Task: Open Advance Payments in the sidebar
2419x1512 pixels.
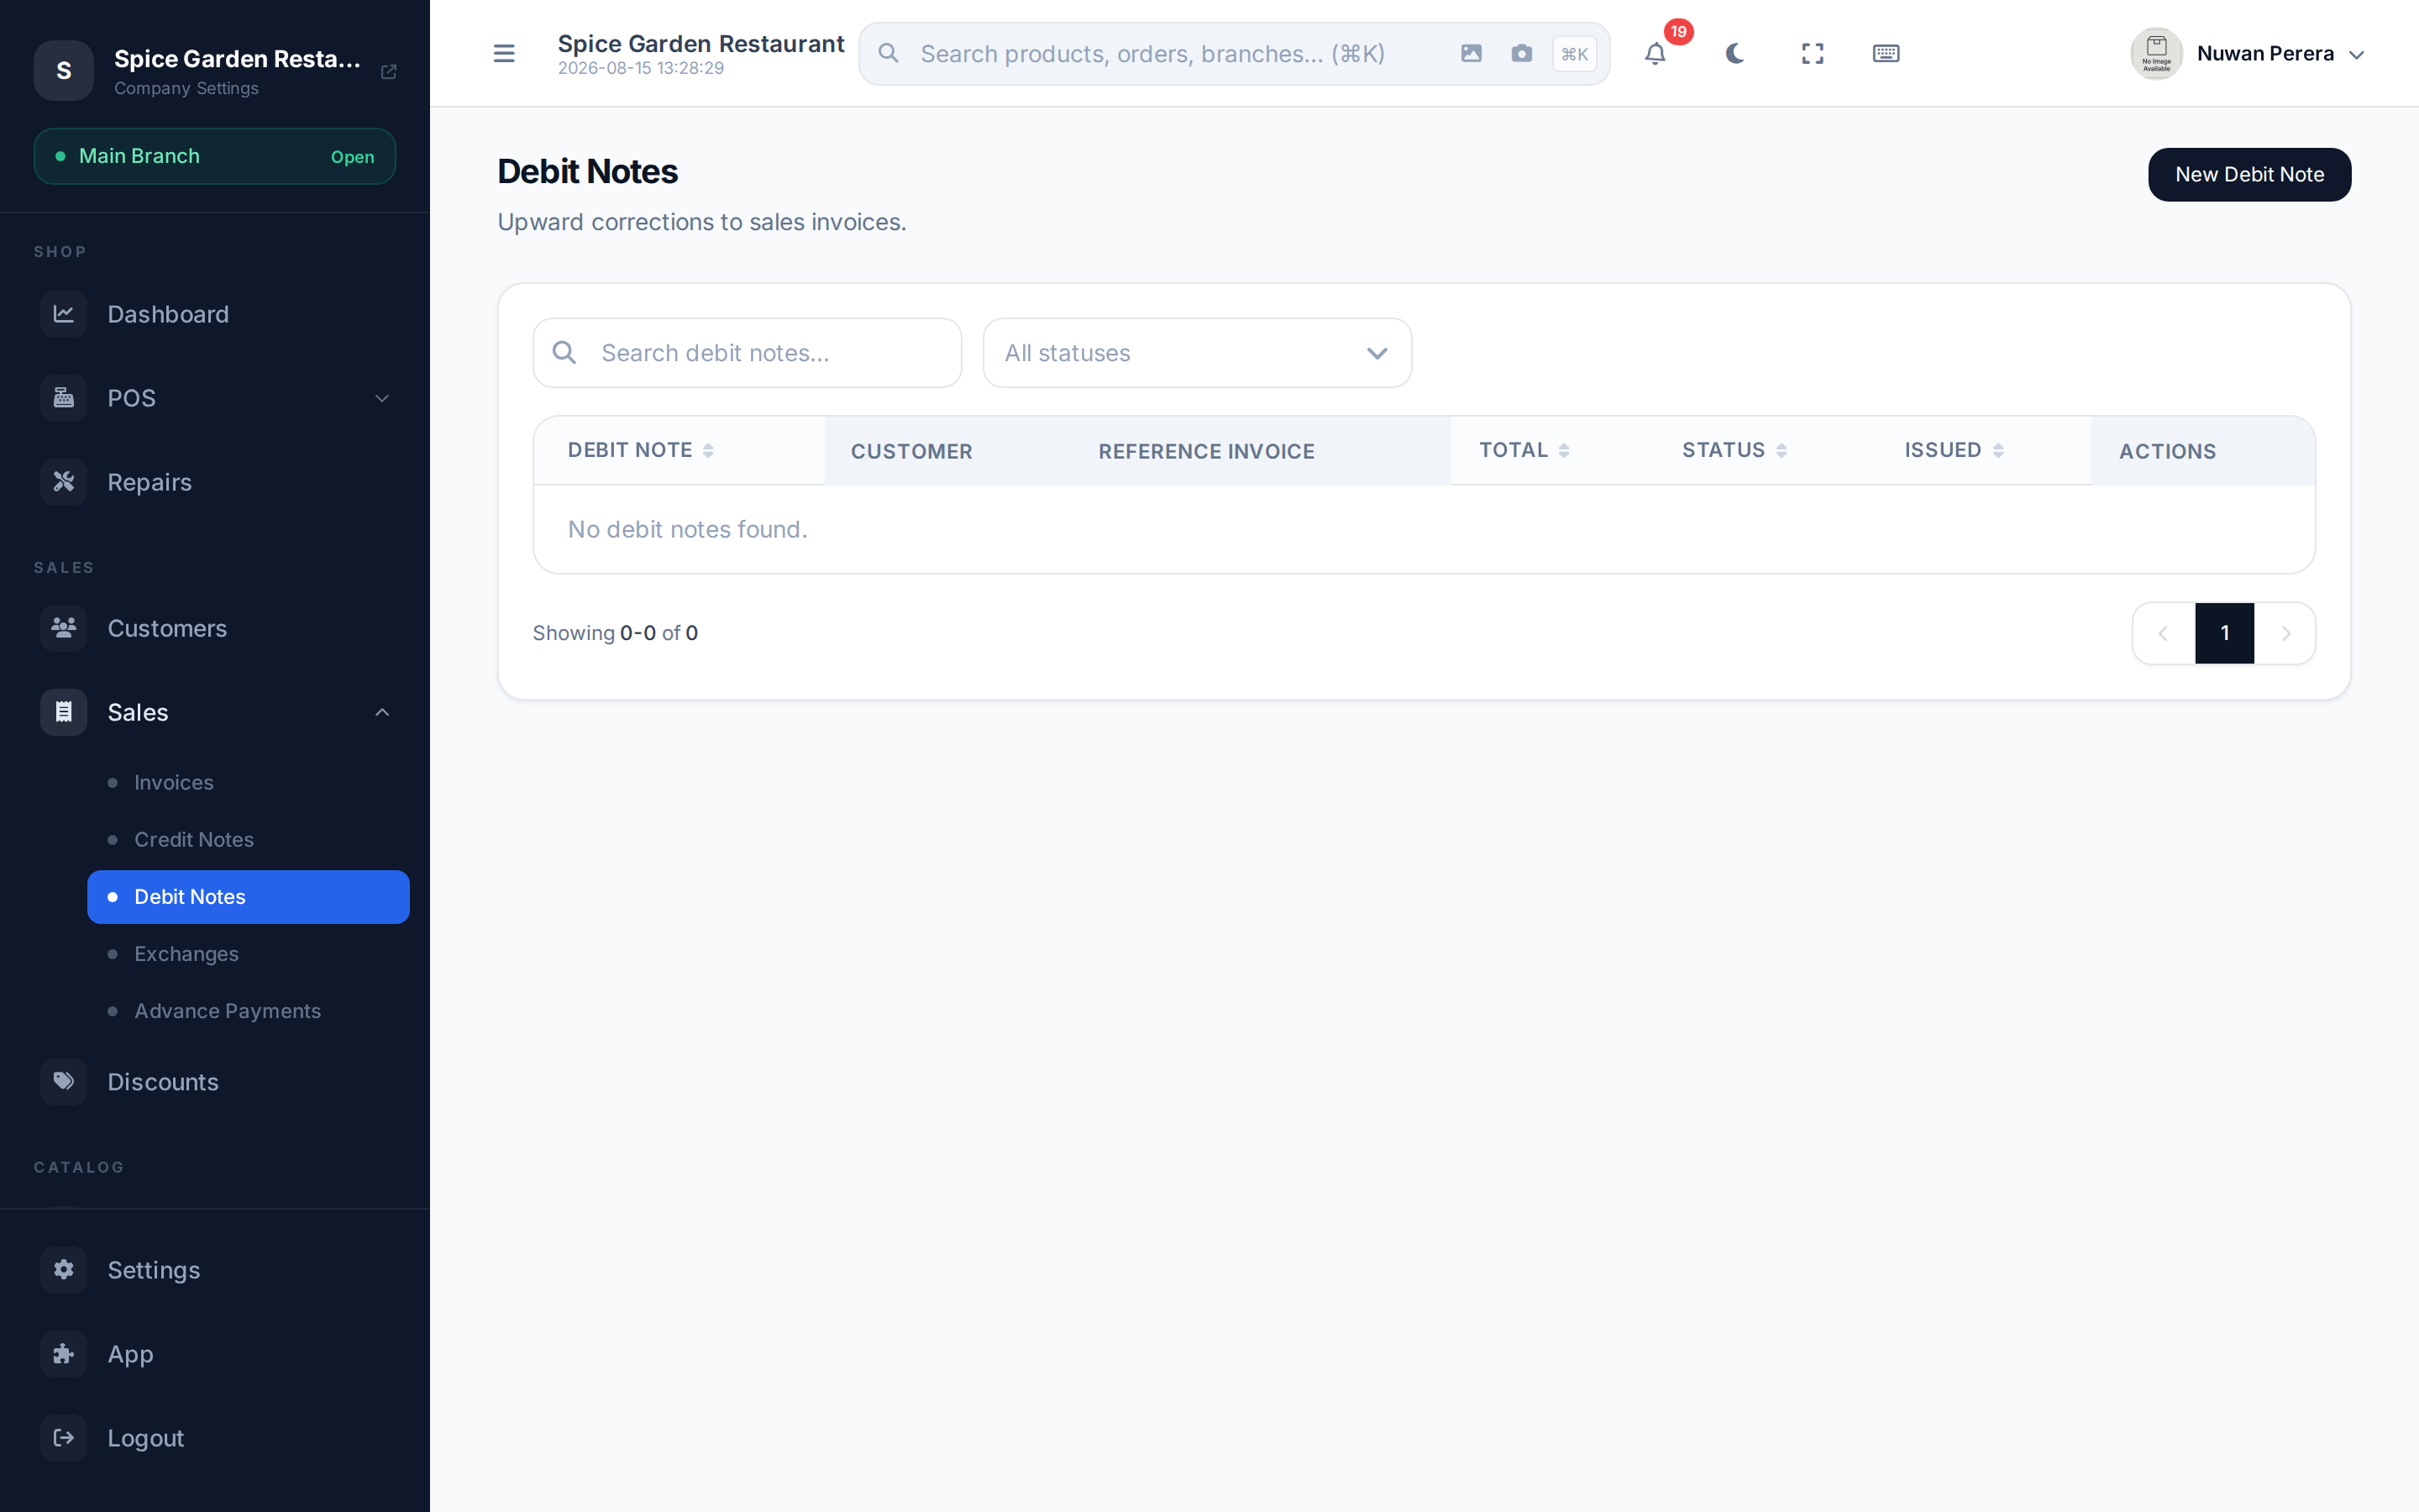Action: pos(249,1011)
